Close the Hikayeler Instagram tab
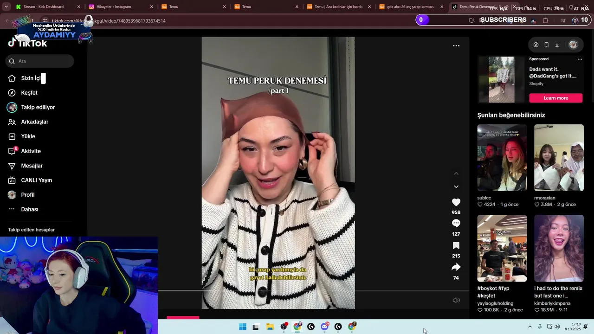The height and width of the screenshot is (334, 594). (151, 7)
